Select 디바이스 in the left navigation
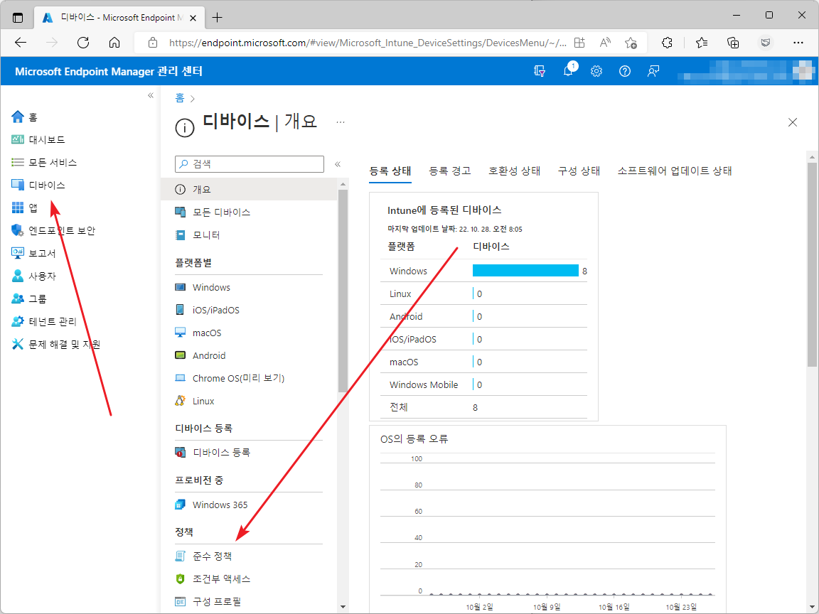 (x=38, y=185)
